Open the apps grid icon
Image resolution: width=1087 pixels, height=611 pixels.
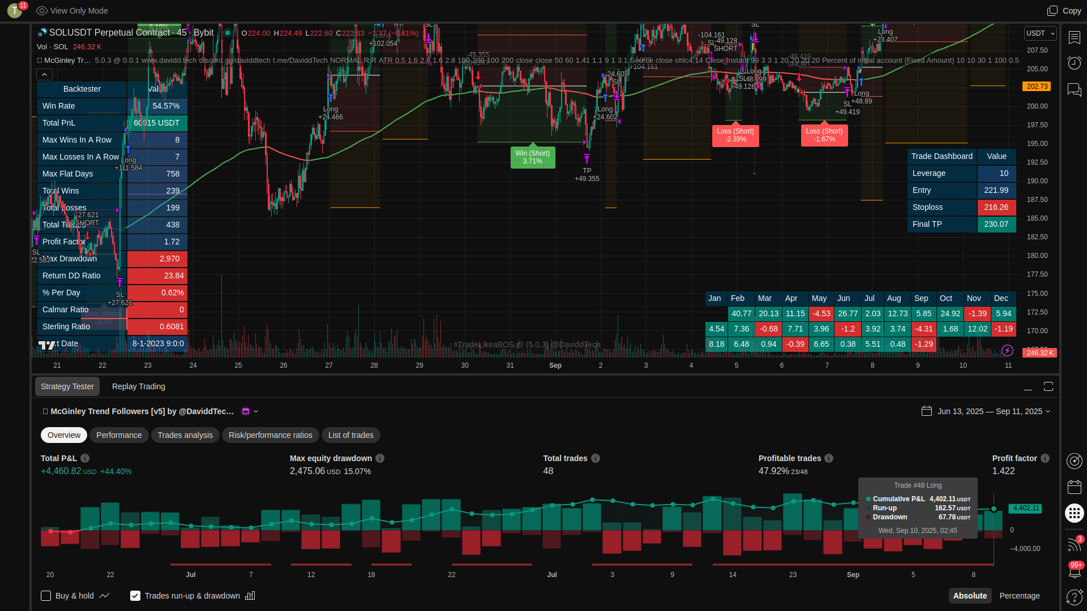(1074, 513)
